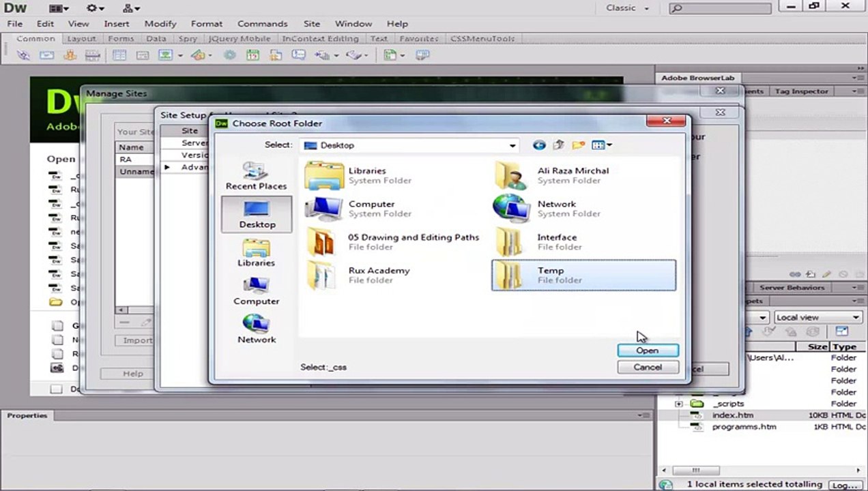Image resolution: width=868 pixels, height=491 pixels.
Task: Select the Temp file folder
Action: tap(583, 276)
